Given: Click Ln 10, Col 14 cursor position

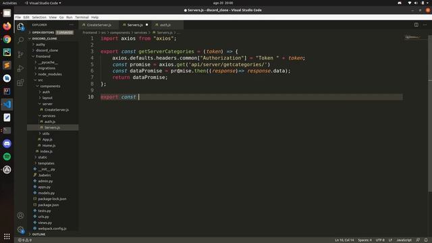Looking at the screenshot, I should tap(344, 240).
